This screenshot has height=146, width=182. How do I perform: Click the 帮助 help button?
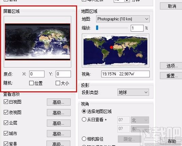171,141
